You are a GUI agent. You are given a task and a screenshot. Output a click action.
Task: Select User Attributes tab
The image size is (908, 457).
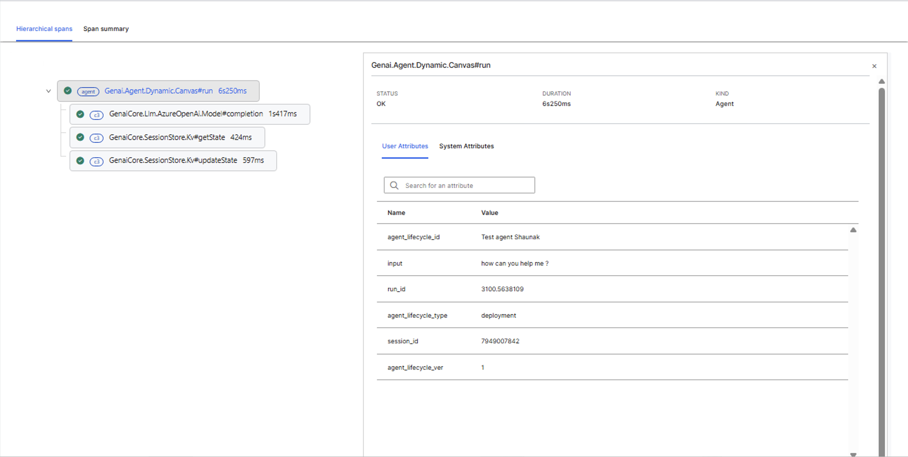point(405,146)
